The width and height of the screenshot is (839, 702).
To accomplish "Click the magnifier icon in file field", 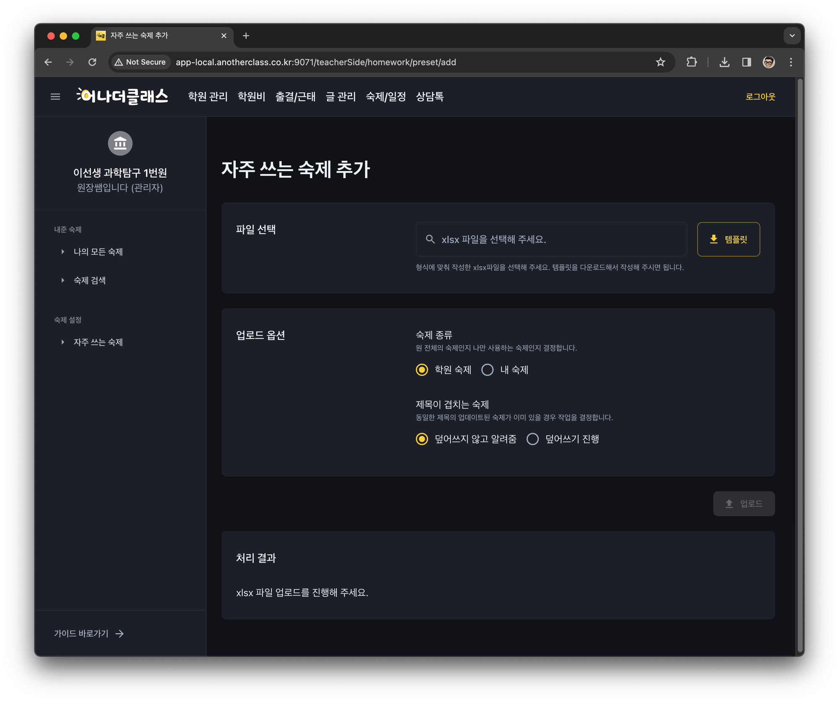I will 430,239.
